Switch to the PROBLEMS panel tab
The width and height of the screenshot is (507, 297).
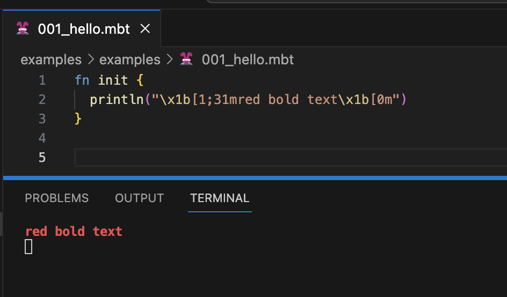pos(56,198)
